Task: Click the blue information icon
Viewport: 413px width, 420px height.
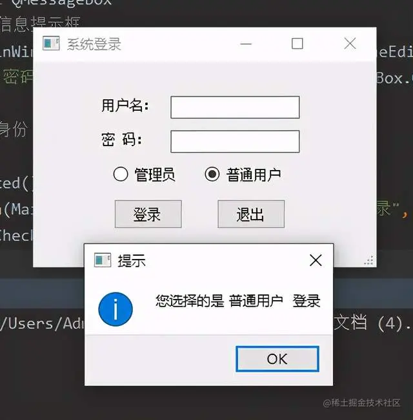Action: [x=116, y=309]
